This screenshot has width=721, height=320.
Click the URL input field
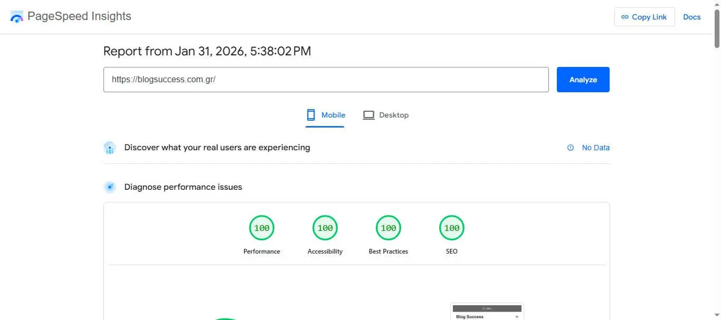pos(326,79)
